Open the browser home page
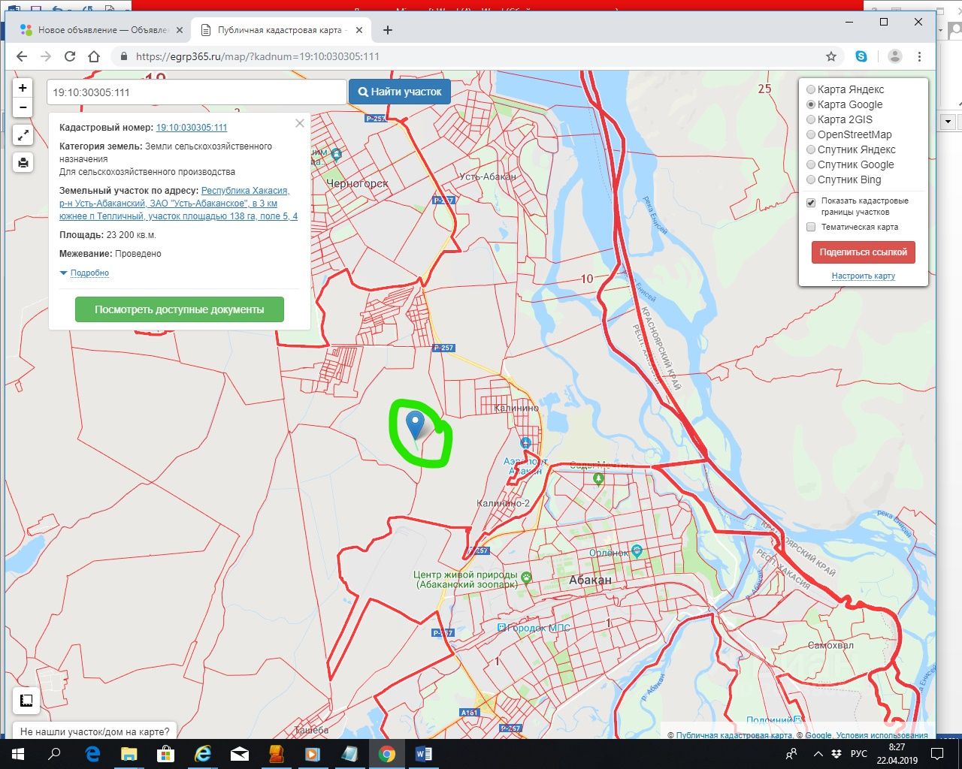 [x=94, y=56]
